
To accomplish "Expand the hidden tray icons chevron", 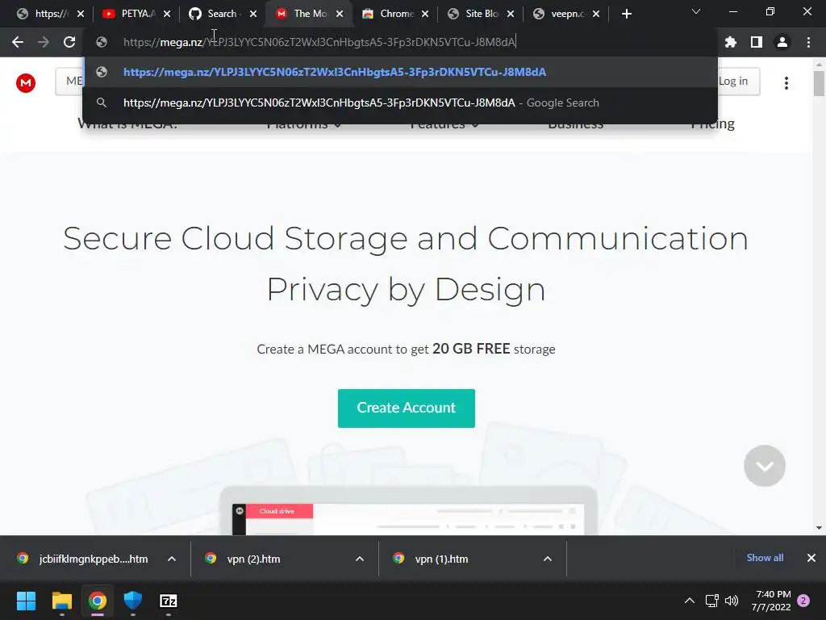I will (690, 601).
